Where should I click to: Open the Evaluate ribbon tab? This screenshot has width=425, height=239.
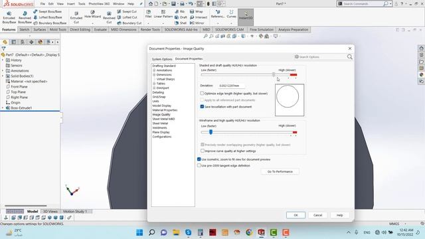(100, 29)
